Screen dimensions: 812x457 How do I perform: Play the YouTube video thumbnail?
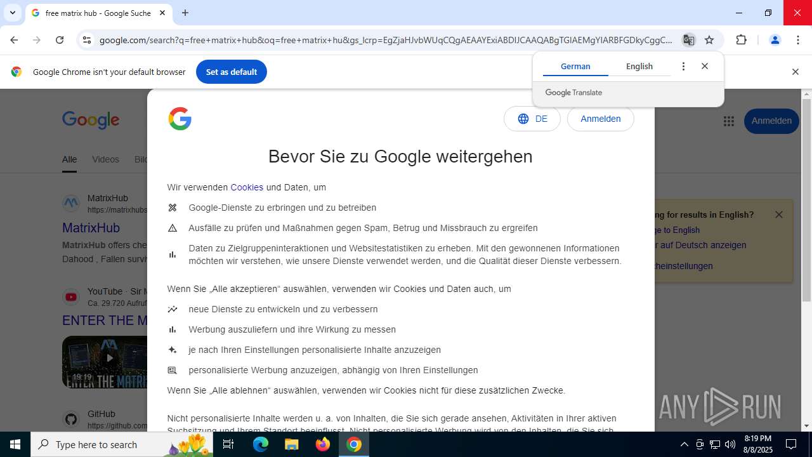pos(105,361)
